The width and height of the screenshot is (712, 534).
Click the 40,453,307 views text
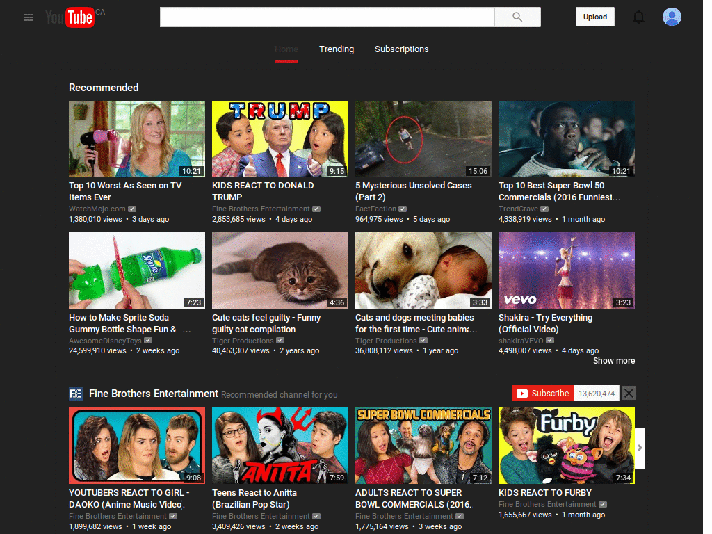click(241, 350)
